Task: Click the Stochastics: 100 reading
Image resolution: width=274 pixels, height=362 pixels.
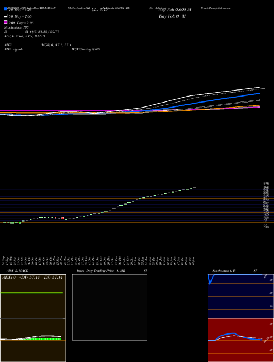Action: 16,27
